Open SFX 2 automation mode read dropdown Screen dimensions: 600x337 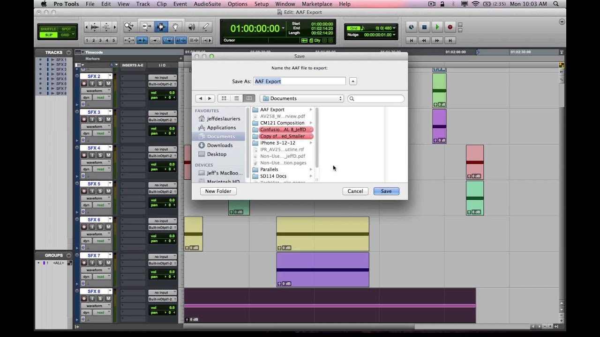(x=101, y=98)
